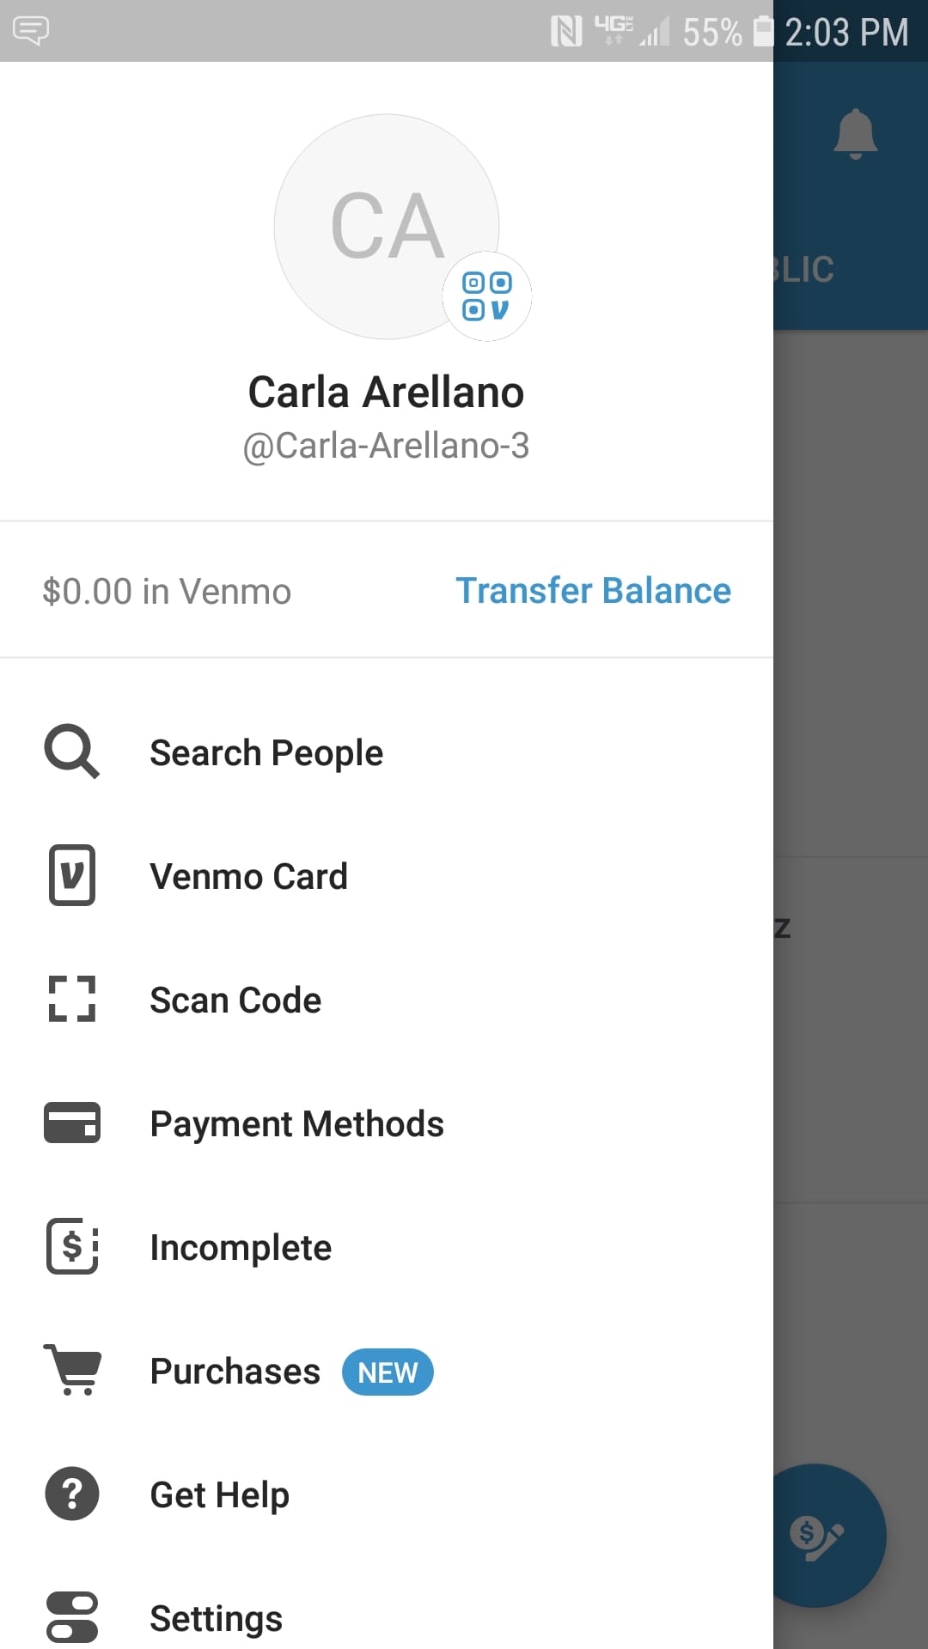Go to Payment Methods
Viewport: 928px width, 1649px height.
click(296, 1124)
